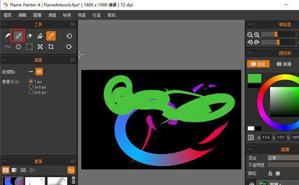Select the crop tool
The height and width of the screenshot is (185, 299).
tap(51, 47)
